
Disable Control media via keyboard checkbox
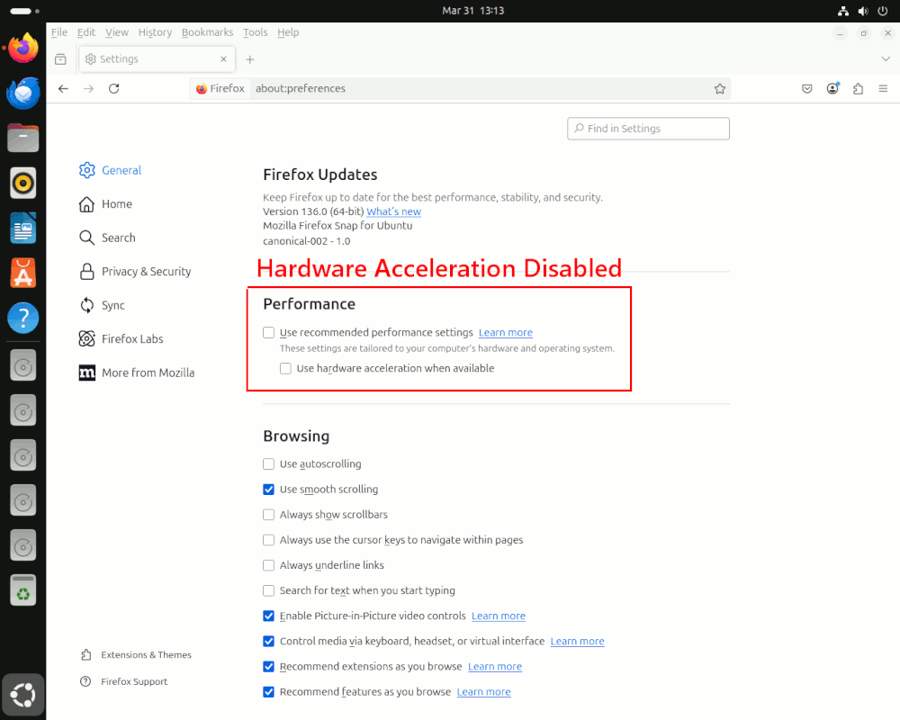(268, 642)
